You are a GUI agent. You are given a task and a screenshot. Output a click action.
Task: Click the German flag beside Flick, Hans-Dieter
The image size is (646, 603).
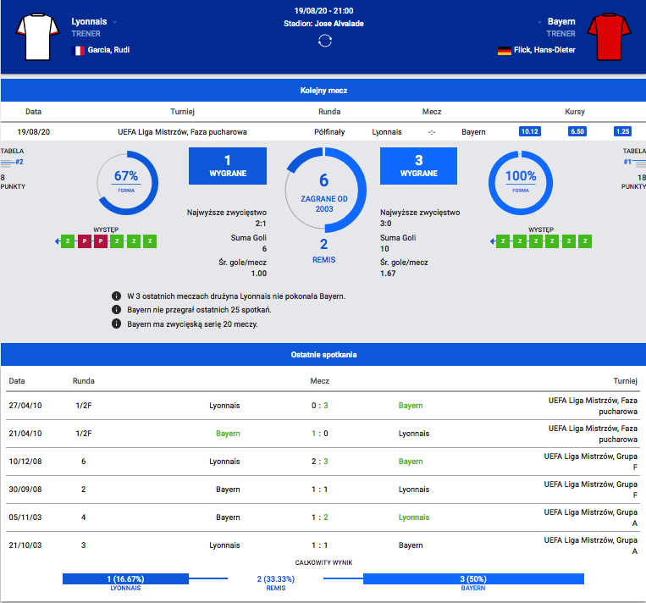tap(504, 50)
